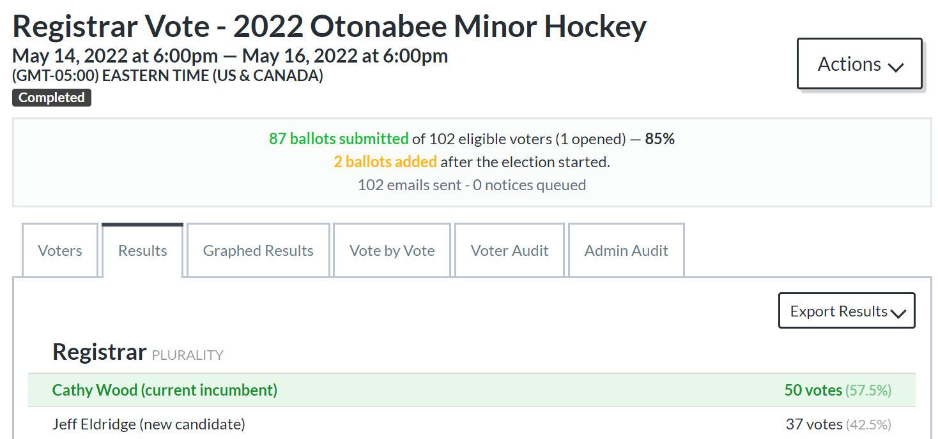Image resolution: width=938 pixels, height=439 pixels.
Task: Click the election title Registrar Vote 2022
Action: 330,26
